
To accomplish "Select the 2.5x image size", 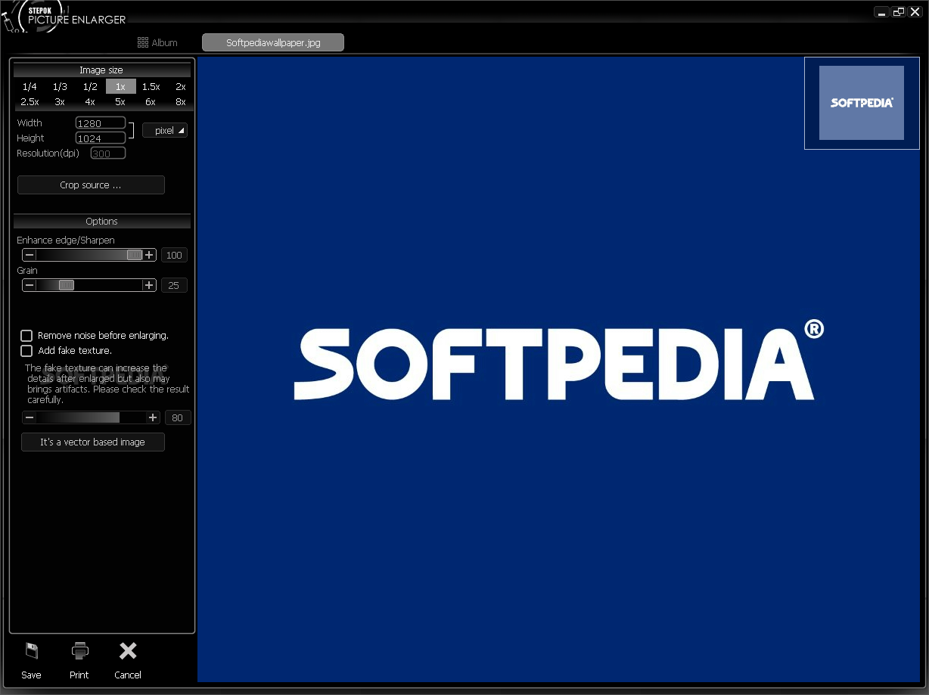I will [30, 101].
